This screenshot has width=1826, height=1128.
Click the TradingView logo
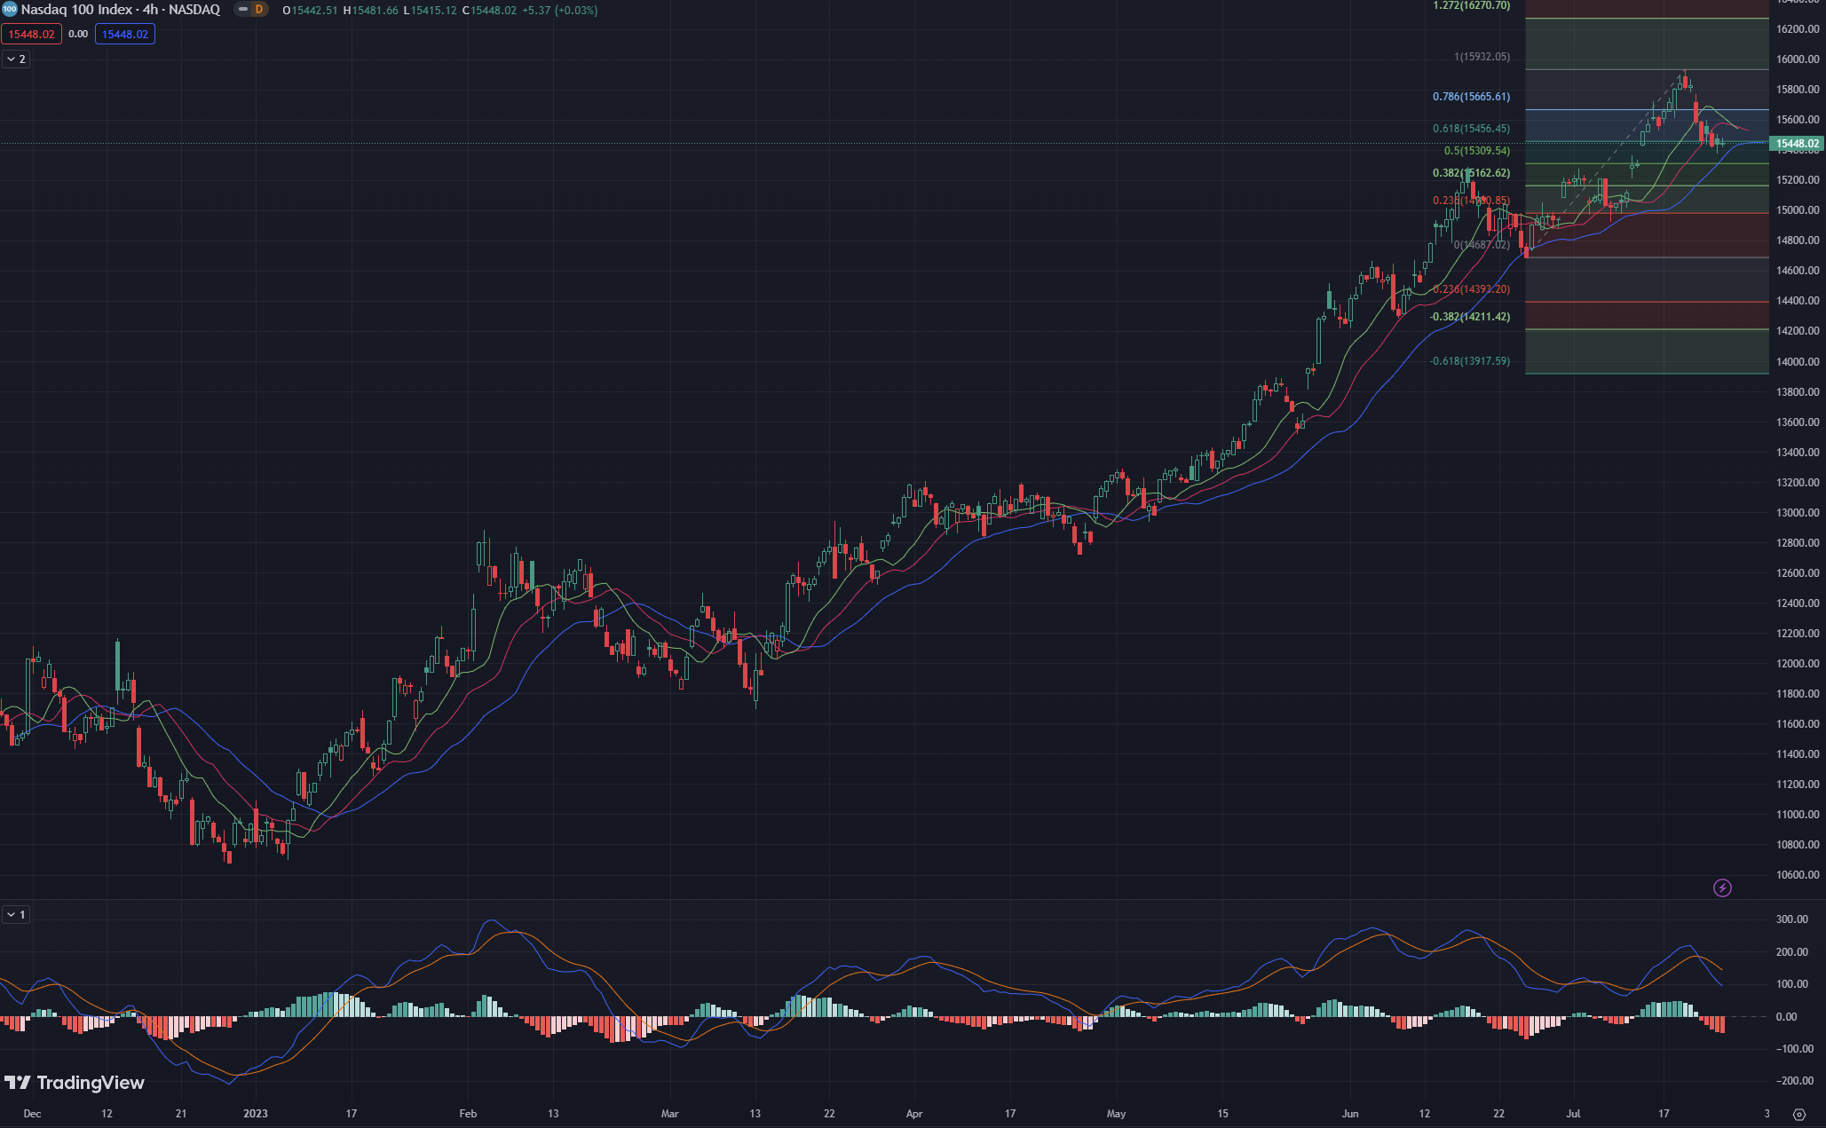click(75, 1083)
